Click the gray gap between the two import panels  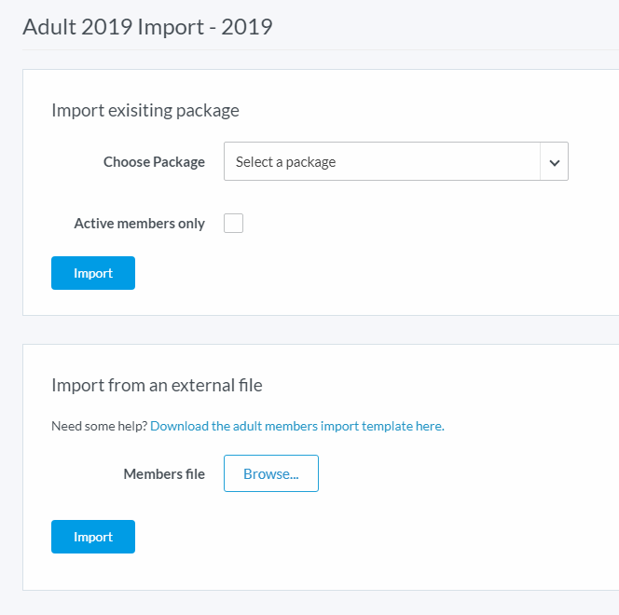click(x=317, y=330)
